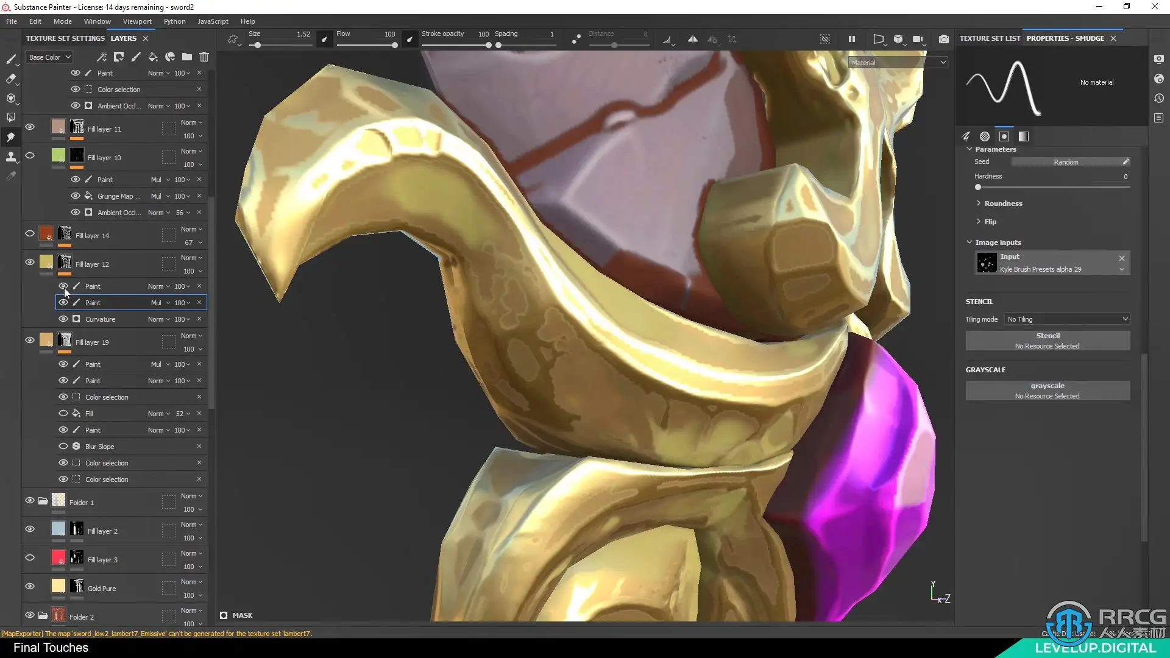Switch to the Texture Set List tab
The height and width of the screenshot is (658, 1170).
989,38
